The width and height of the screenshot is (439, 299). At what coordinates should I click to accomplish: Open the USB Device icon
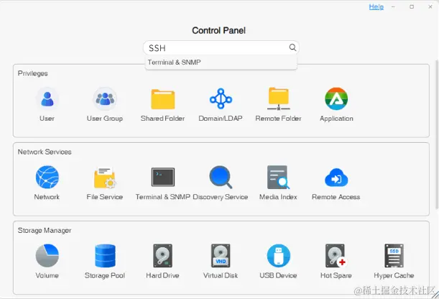pyautogui.click(x=279, y=256)
